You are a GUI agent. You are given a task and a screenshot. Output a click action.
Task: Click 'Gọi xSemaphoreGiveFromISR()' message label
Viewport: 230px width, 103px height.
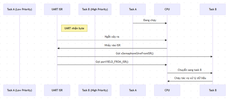click(135, 54)
